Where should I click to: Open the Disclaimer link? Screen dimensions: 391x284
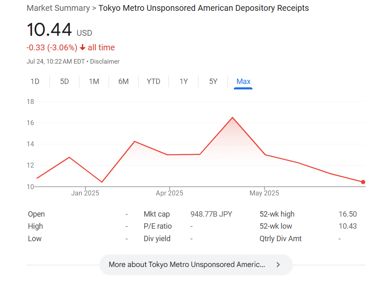[x=105, y=62]
